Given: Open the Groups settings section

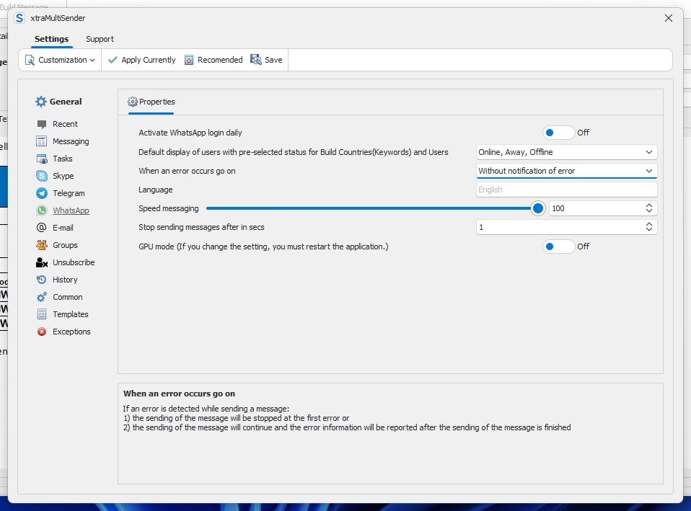Looking at the screenshot, I should [x=57, y=245].
